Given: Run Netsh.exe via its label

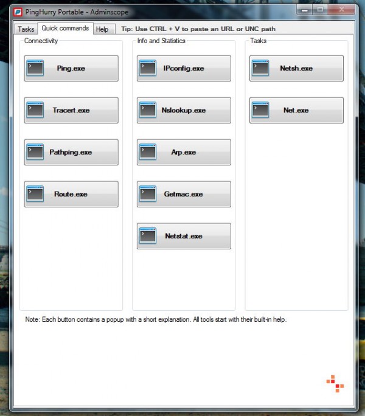Looking at the screenshot, I should (x=296, y=68).
